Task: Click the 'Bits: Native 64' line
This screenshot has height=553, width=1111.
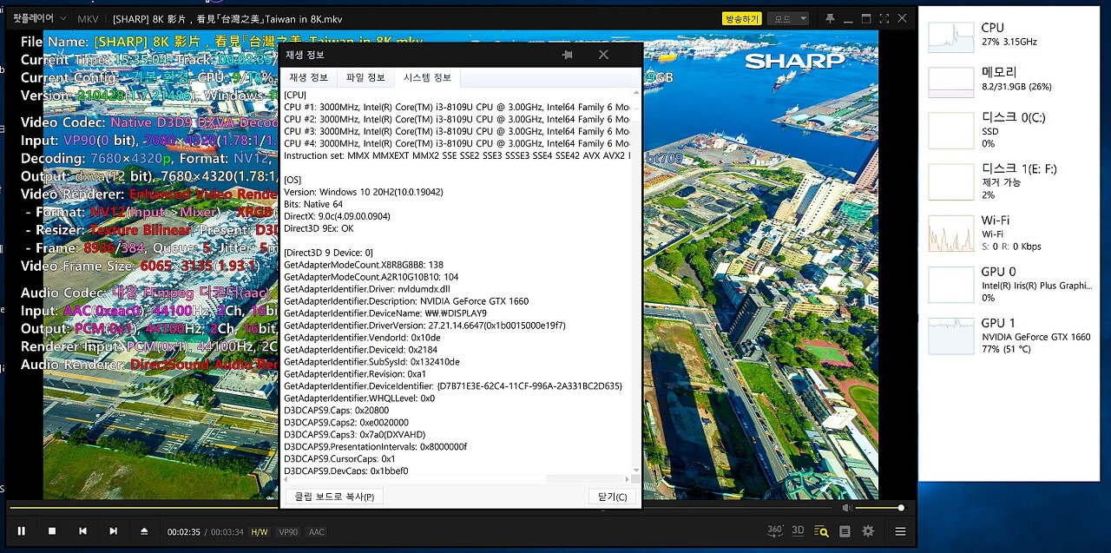Action: (x=312, y=204)
